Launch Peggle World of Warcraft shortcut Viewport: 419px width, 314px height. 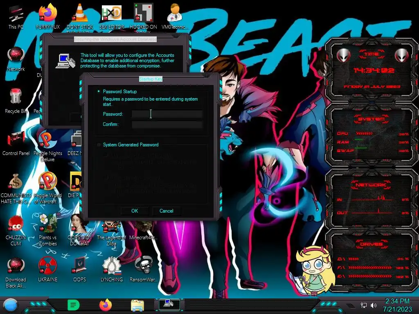[47, 188]
